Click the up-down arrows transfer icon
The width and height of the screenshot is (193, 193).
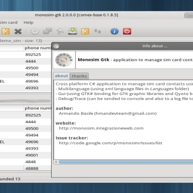click(97, 31)
